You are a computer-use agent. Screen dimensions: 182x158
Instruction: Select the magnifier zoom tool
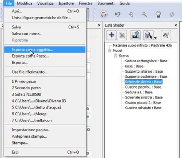(144, 15)
